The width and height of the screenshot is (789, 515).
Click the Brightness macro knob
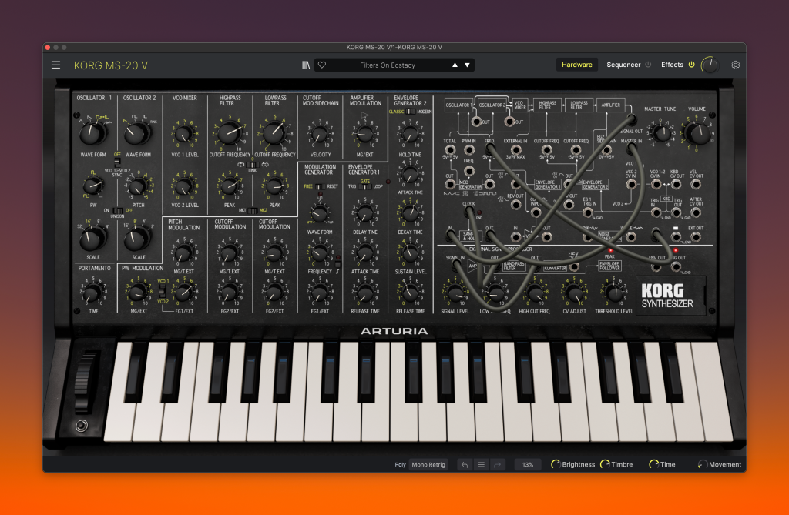pos(556,465)
